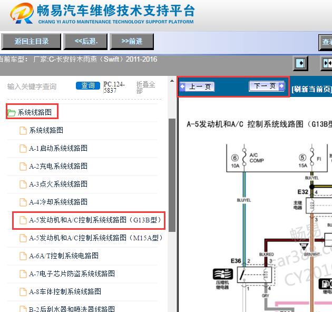
Task: Click the E32 main relay label
Action: [303, 192]
